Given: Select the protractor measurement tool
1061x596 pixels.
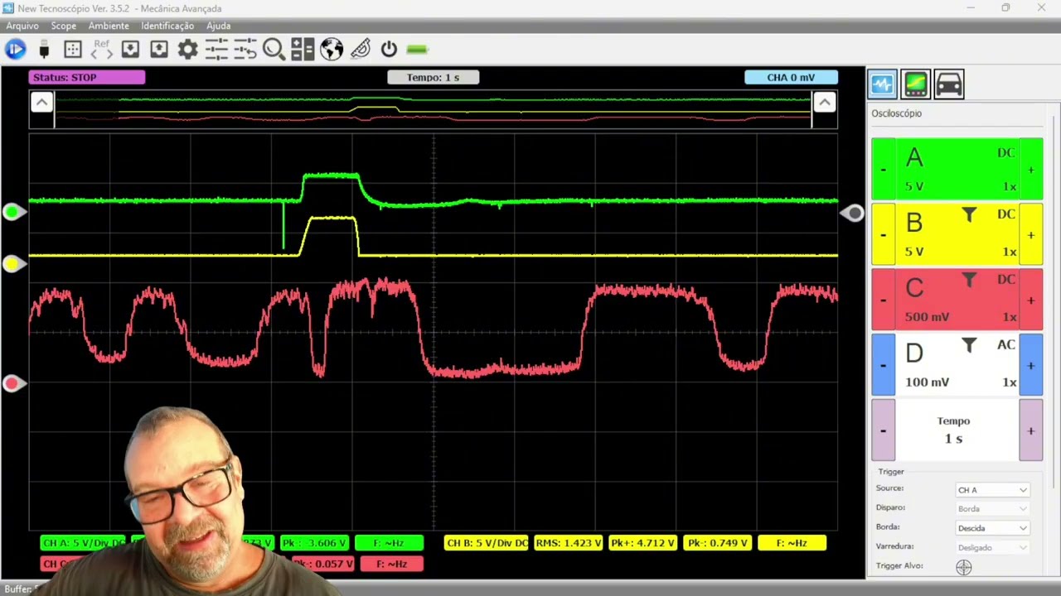Looking at the screenshot, I should [361, 50].
